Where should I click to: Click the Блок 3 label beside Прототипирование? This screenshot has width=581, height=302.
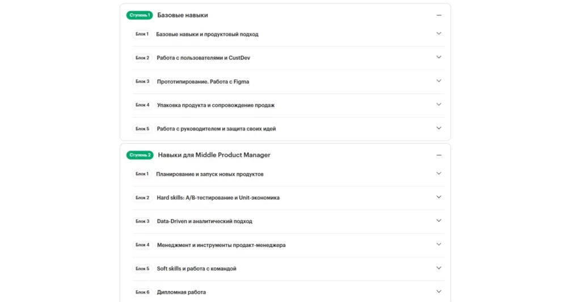pyautogui.click(x=142, y=82)
